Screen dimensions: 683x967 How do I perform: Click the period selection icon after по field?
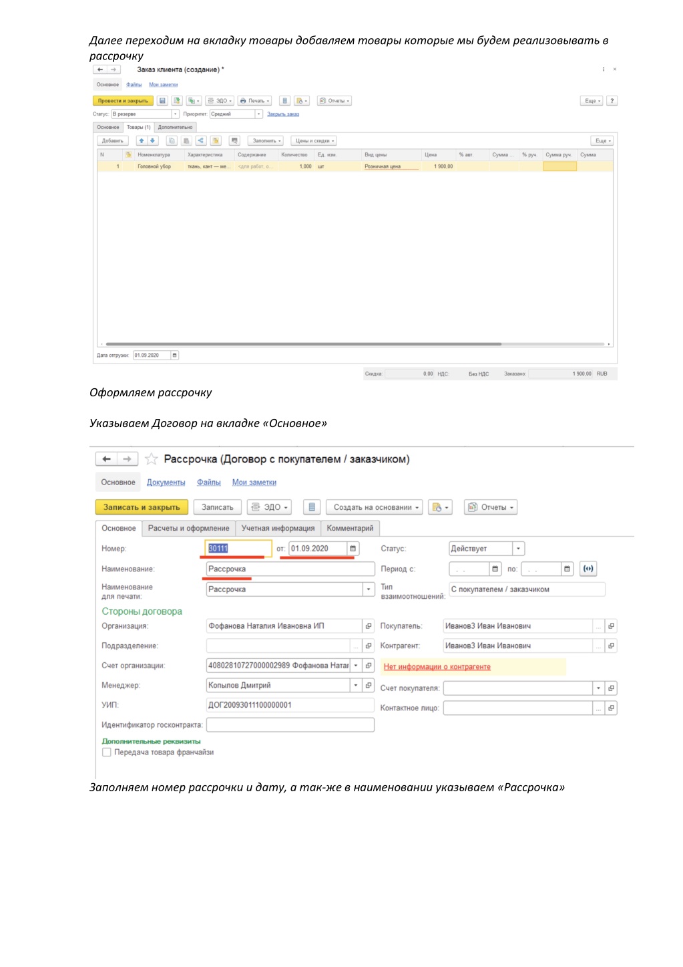click(588, 569)
